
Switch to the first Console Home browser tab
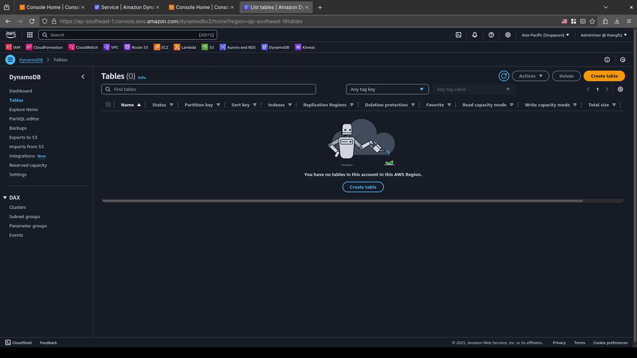click(x=52, y=7)
